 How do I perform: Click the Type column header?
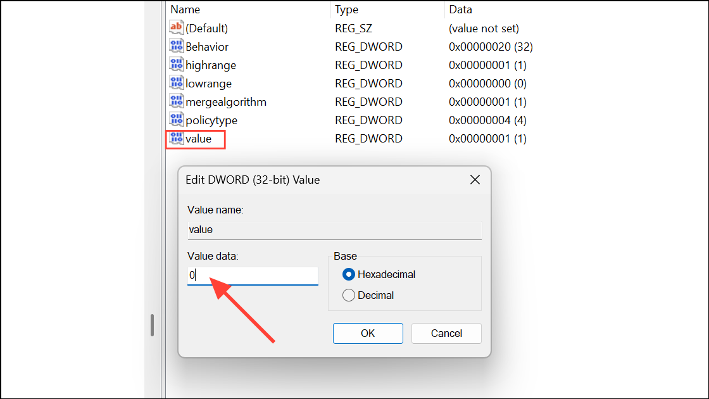pos(345,9)
